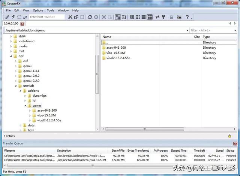The height and width of the screenshot is (176, 240).
Task: Open the toolbar options dropdown arrow
Action: tap(192, 18)
